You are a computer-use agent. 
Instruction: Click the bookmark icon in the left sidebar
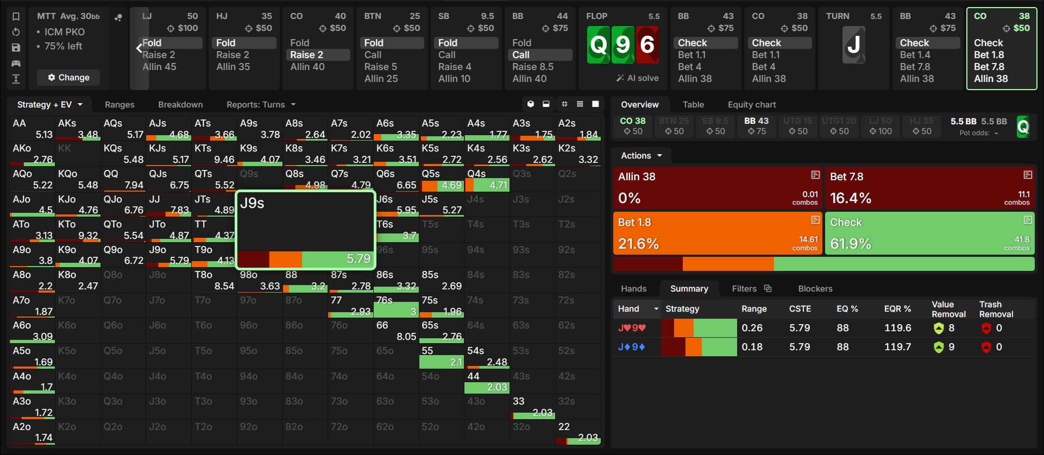[16, 16]
